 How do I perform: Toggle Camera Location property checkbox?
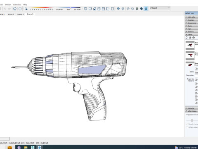tap(196, 79)
